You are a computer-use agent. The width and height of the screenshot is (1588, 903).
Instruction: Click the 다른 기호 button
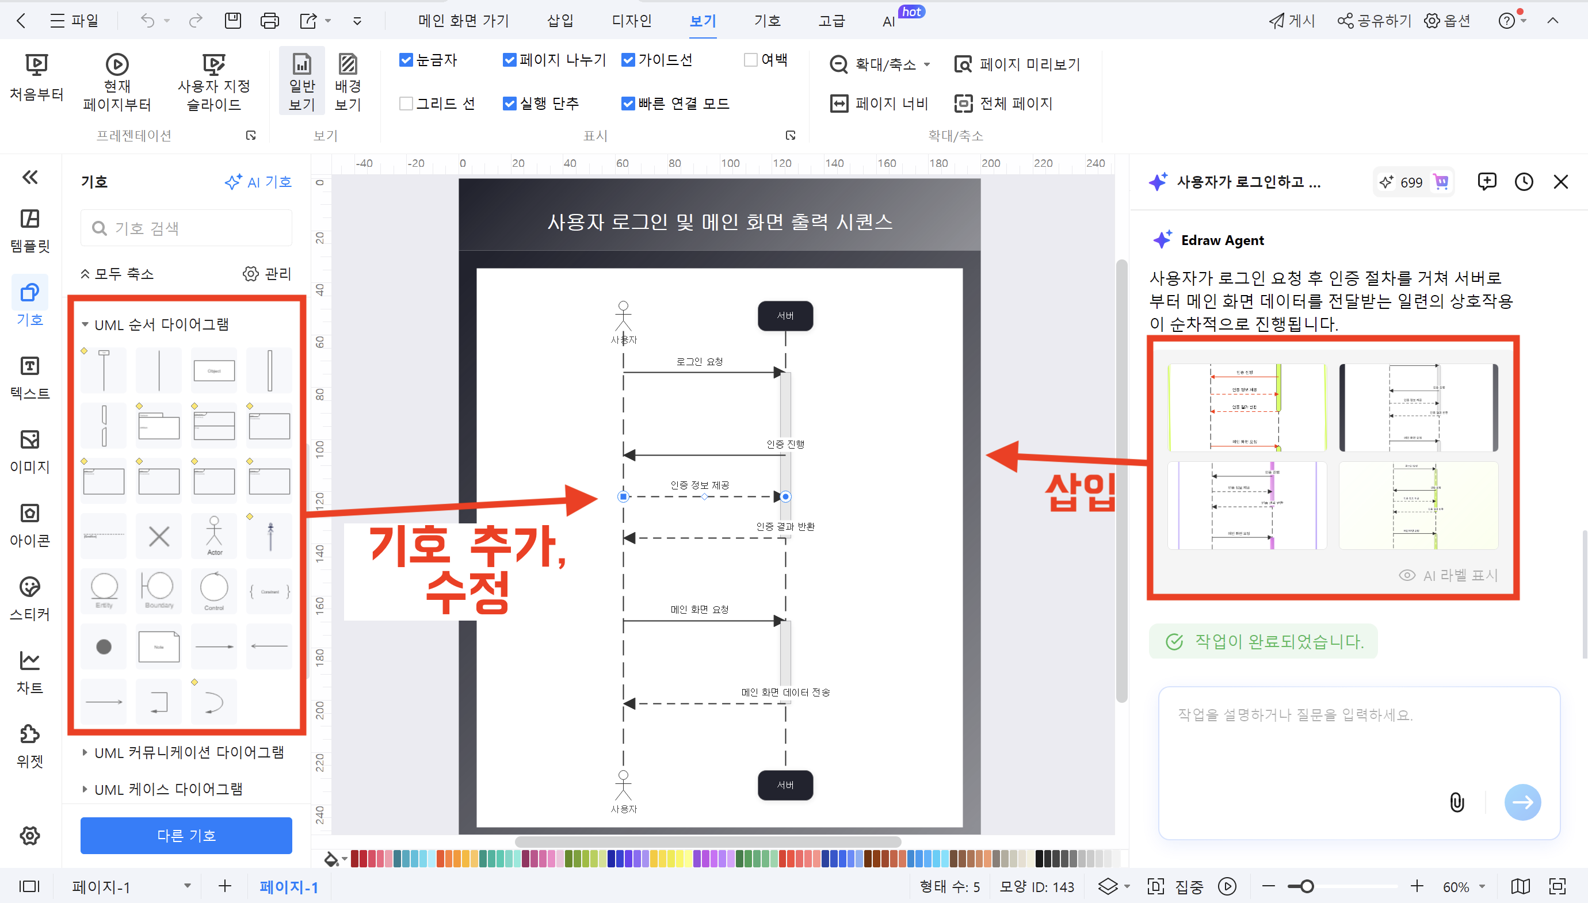coord(185,835)
